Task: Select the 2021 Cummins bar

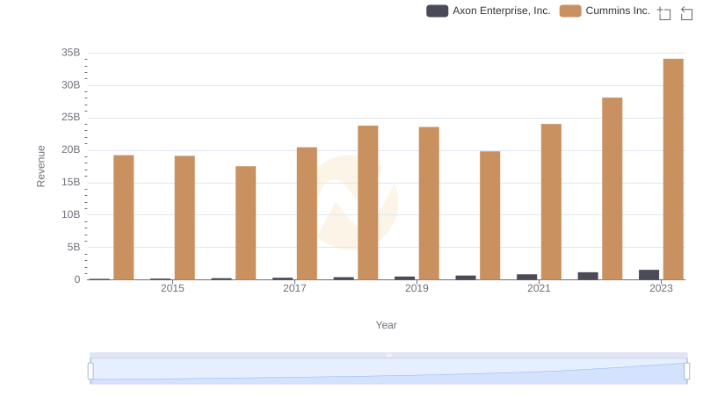Action: coord(551,201)
